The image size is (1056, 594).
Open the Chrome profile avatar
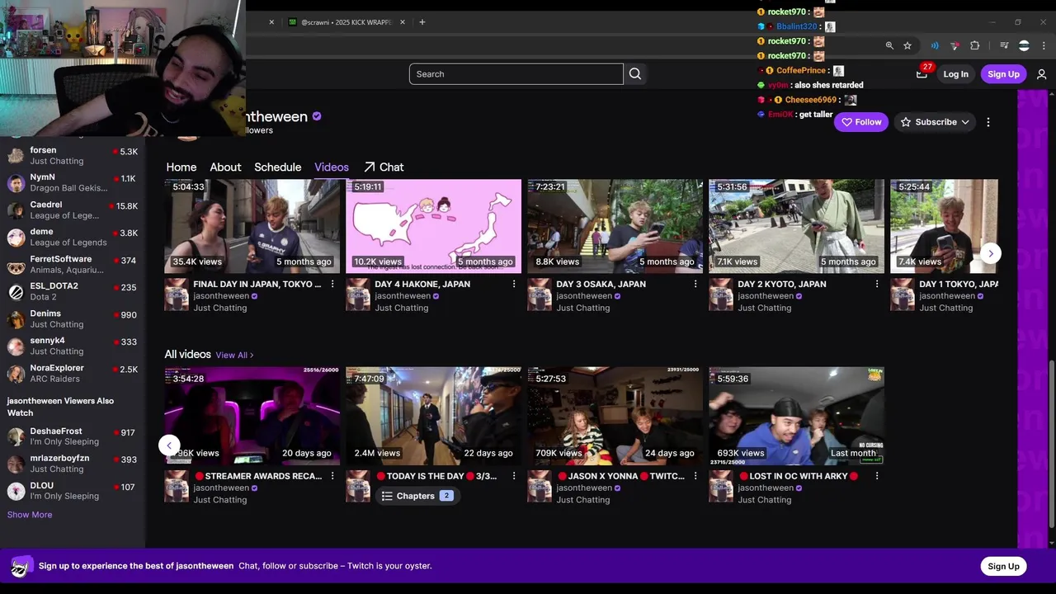(x=1024, y=46)
